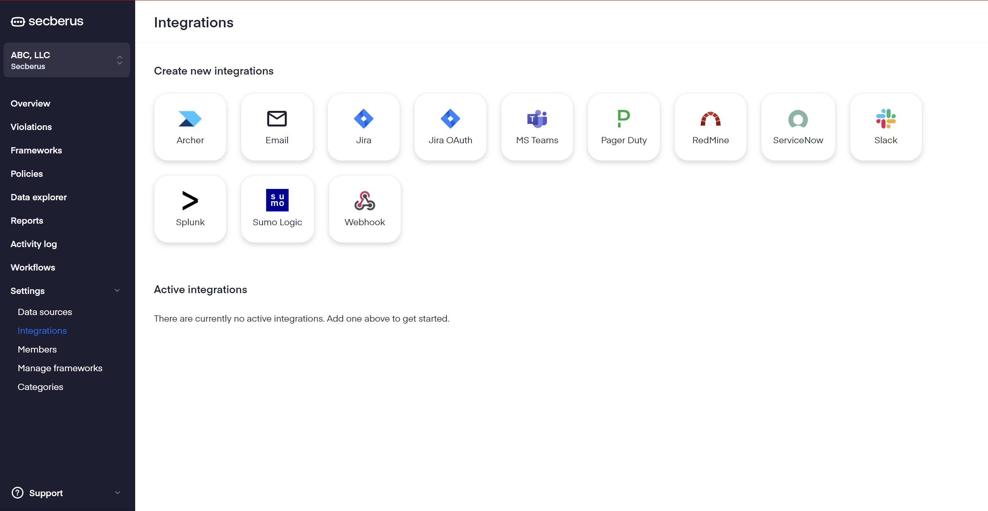Pick the Webhook icon
The width and height of the screenshot is (988, 511).
(x=365, y=201)
